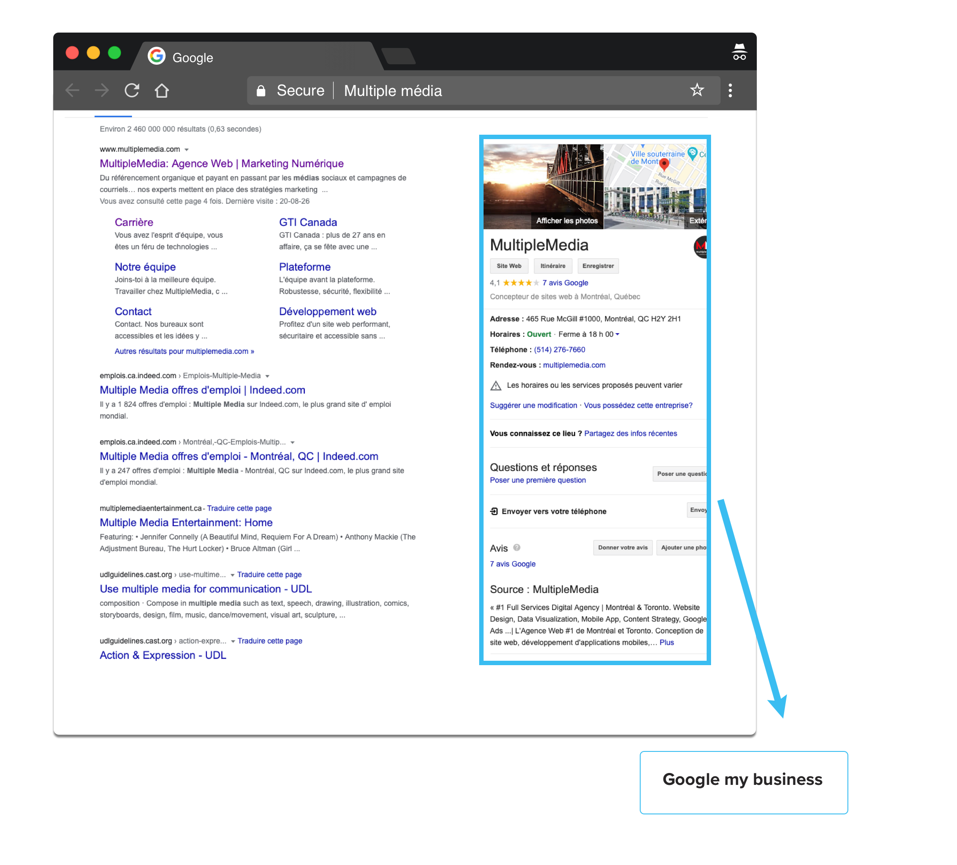Screen dimensions: 957x865
Task: Click Afficher les photos thumbnail
Action: pos(543,187)
